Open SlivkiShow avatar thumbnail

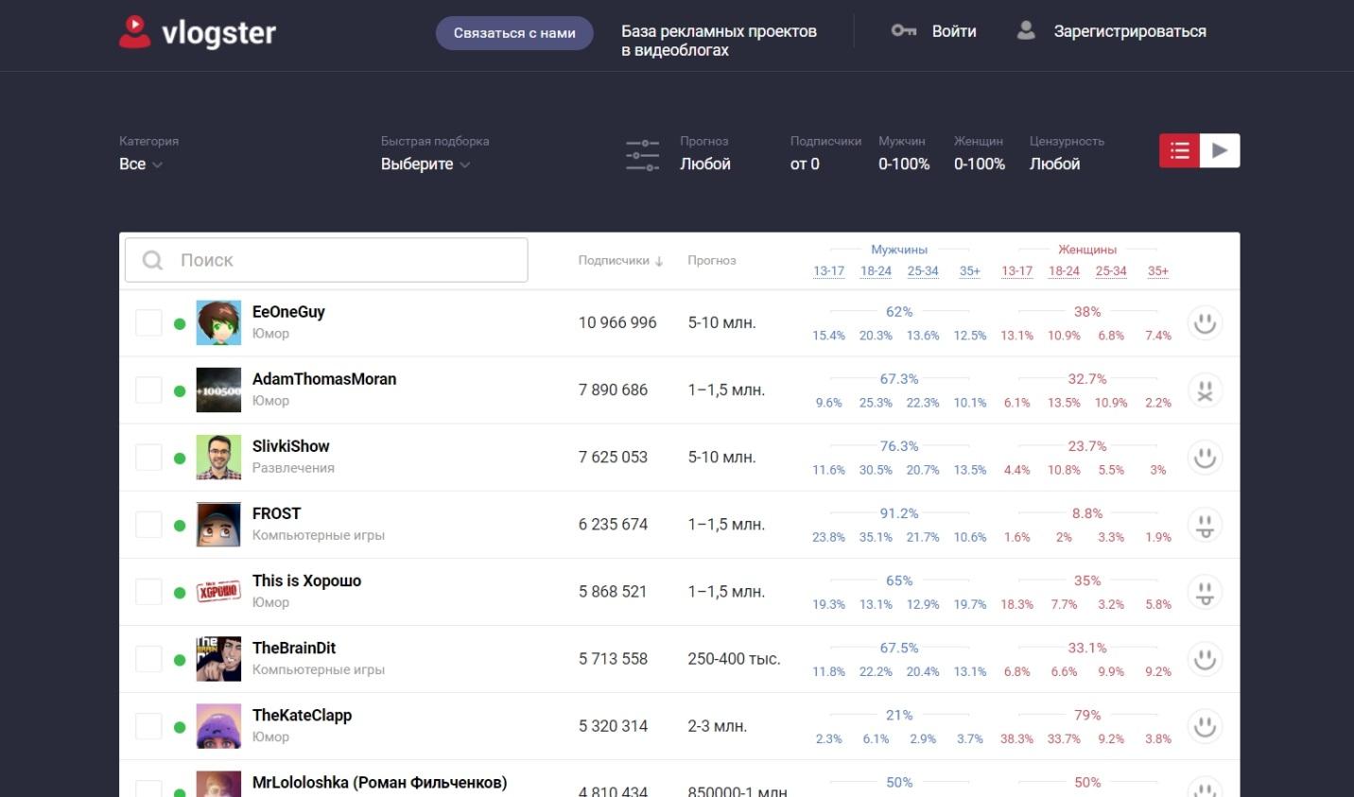tap(218, 458)
